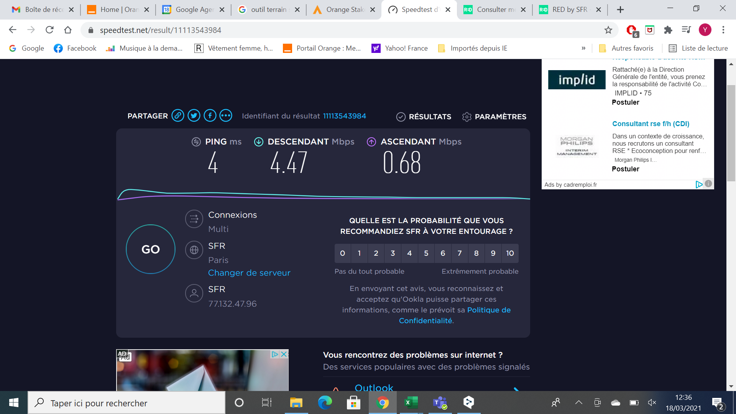Viewport: 736px width, 414px height.
Task: Click 'Changer de serveur' link
Action: point(249,273)
